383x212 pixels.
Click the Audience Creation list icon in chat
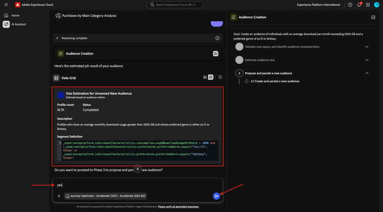click(x=61, y=54)
